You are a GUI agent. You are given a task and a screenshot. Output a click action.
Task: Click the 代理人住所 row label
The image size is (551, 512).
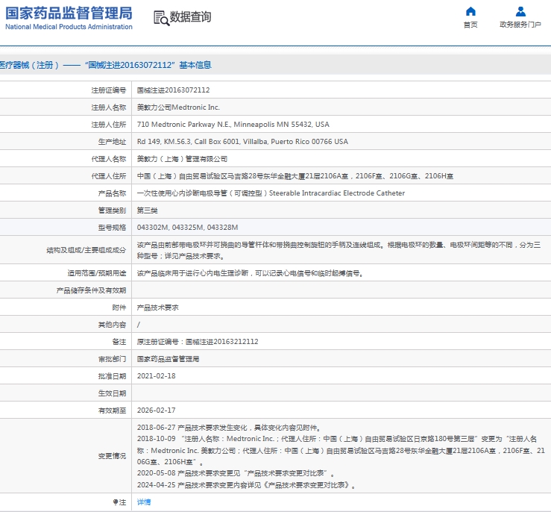pyautogui.click(x=109, y=176)
